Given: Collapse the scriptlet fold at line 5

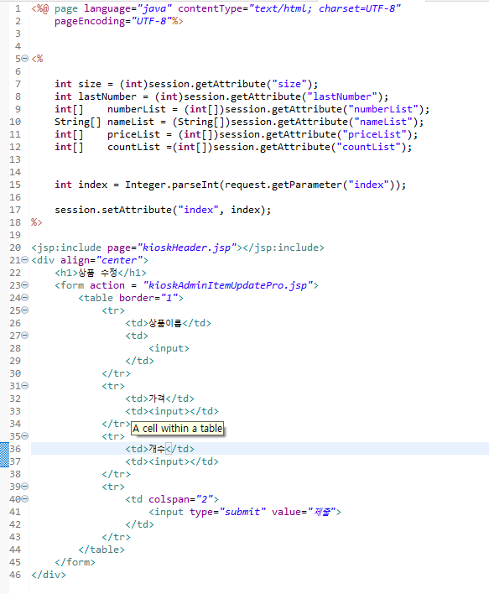Looking at the screenshot, I should coord(24,59).
